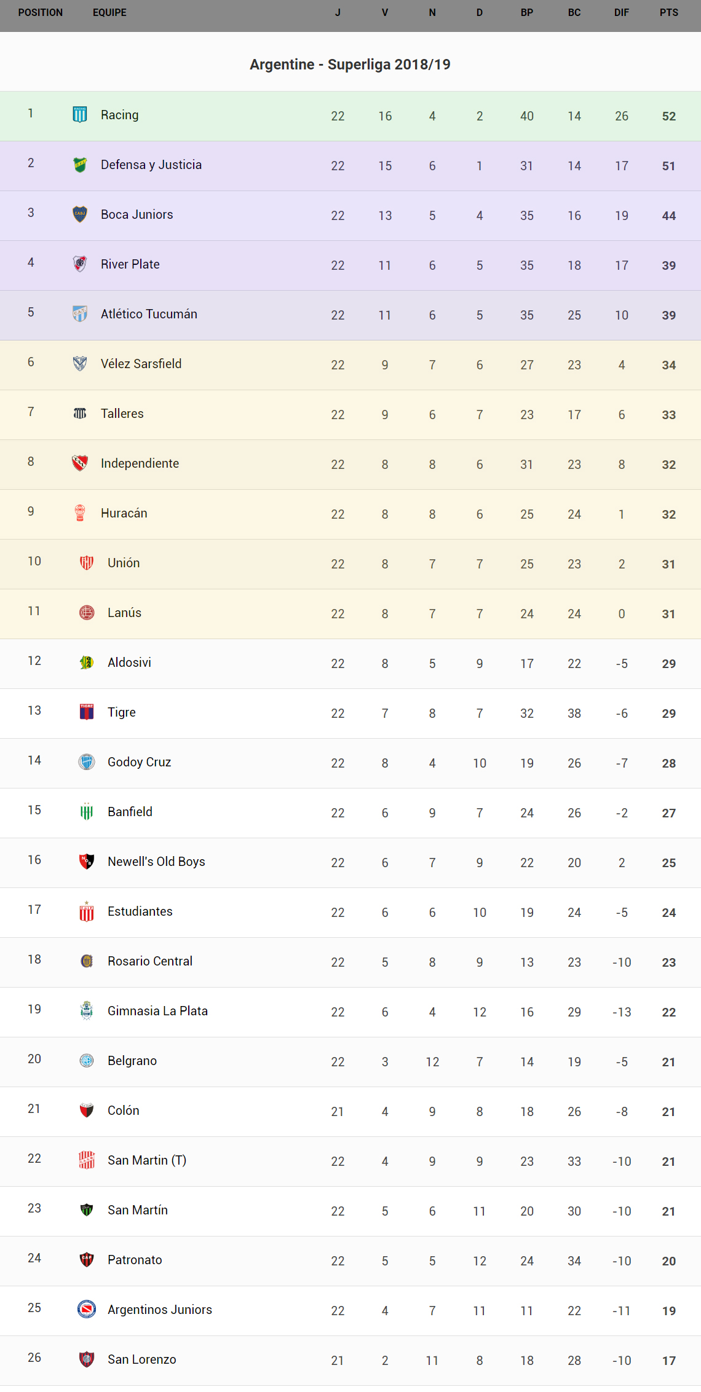Click the Huracán balloon crest icon
The height and width of the screenshot is (1392, 701).
[x=80, y=513]
